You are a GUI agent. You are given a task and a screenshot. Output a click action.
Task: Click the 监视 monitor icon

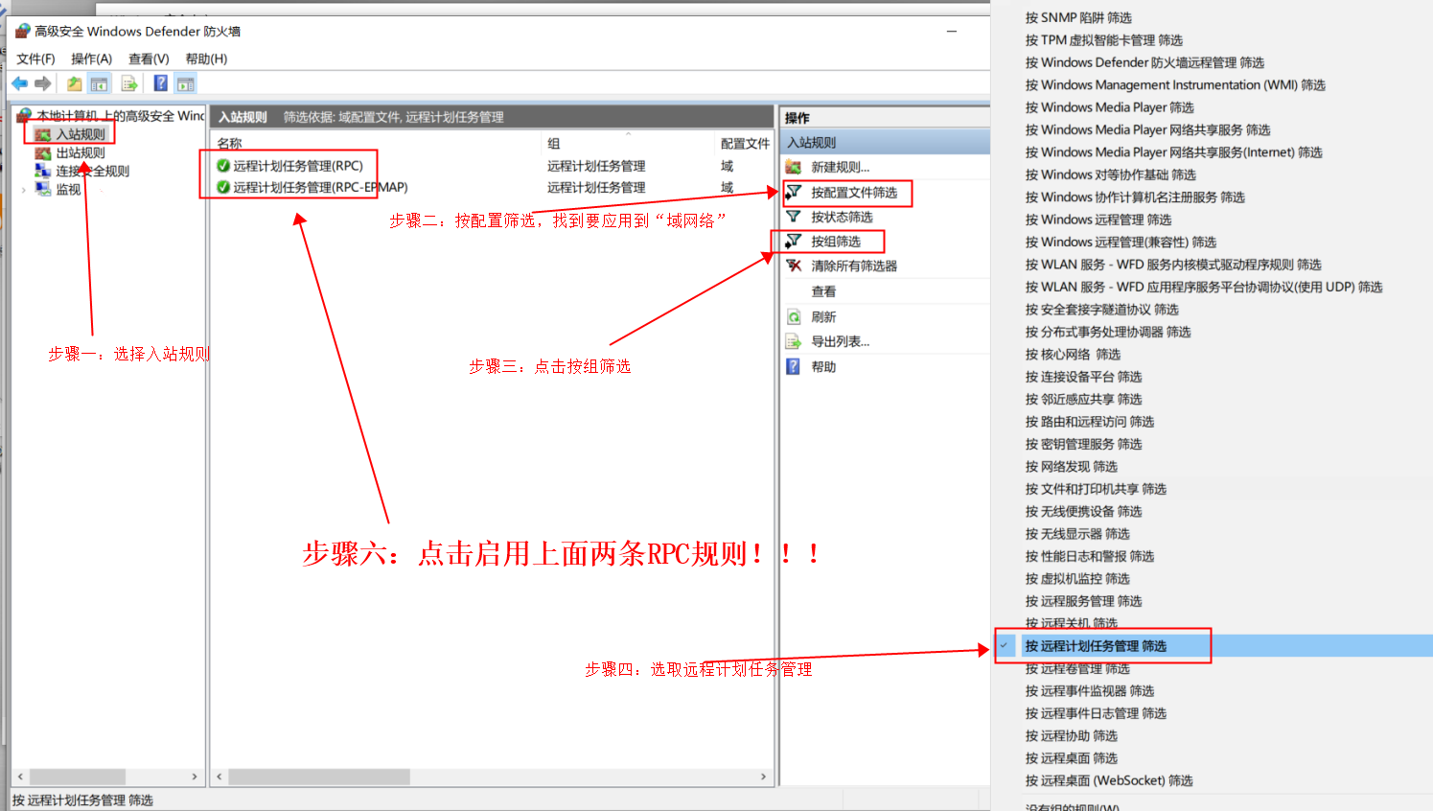43,189
